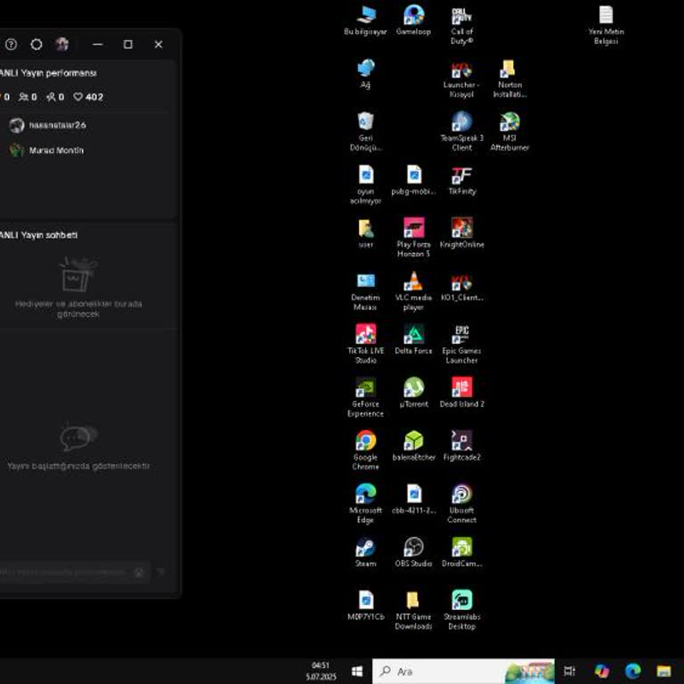Select the Steam desktop shortcut
The width and height of the screenshot is (684, 684).
click(365, 547)
